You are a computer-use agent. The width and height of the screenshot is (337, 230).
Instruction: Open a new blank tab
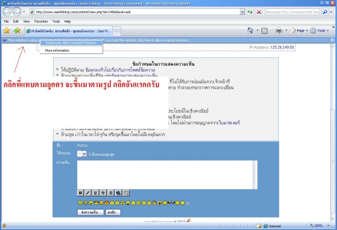(117, 31)
